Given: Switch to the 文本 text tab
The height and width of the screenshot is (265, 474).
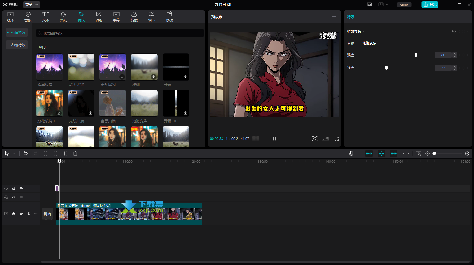Looking at the screenshot, I should pyautogui.click(x=46, y=17).
